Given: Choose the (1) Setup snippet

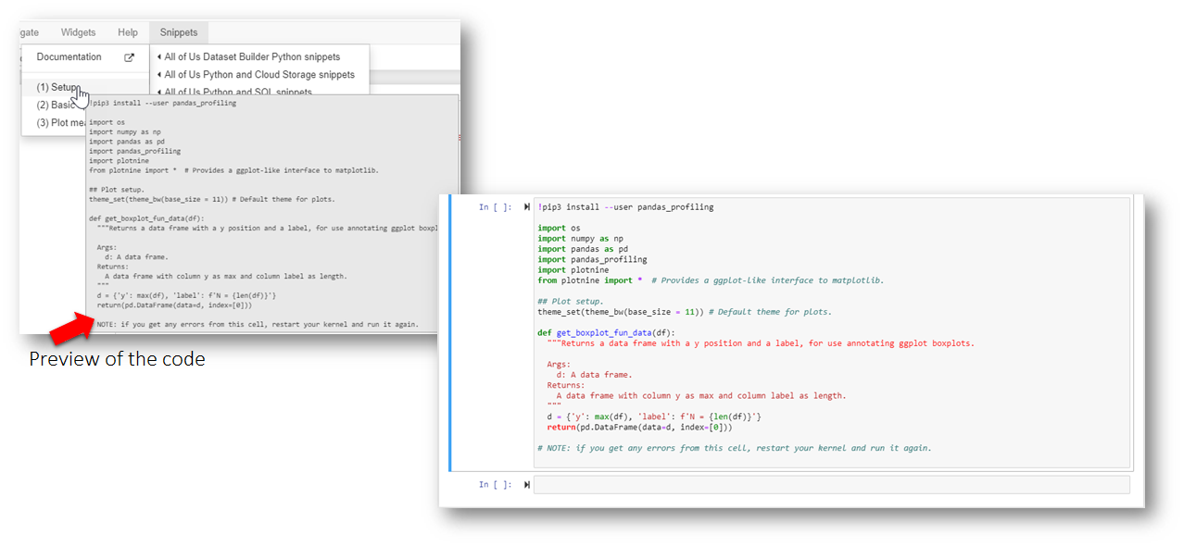Looking at the screenshot, I should pos(56,87).
